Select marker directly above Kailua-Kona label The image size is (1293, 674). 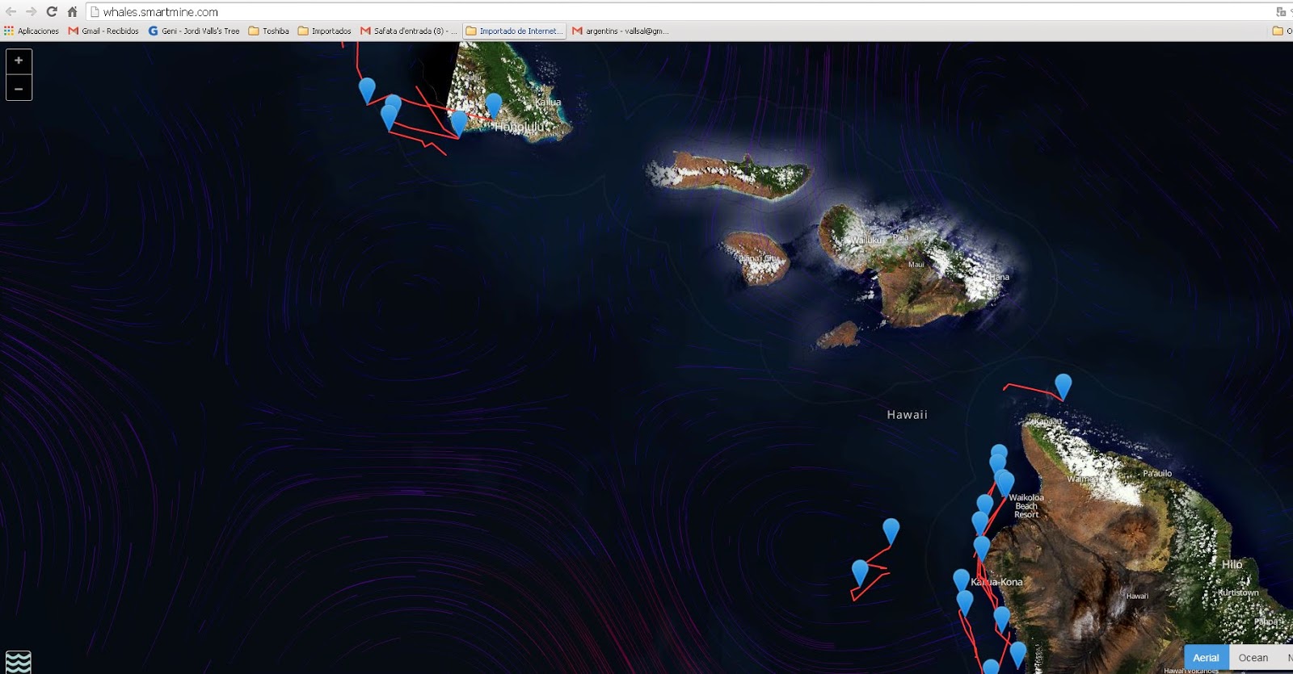982,548
